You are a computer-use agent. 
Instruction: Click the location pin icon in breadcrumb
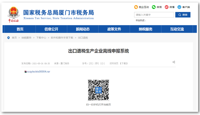coord(8,38)
